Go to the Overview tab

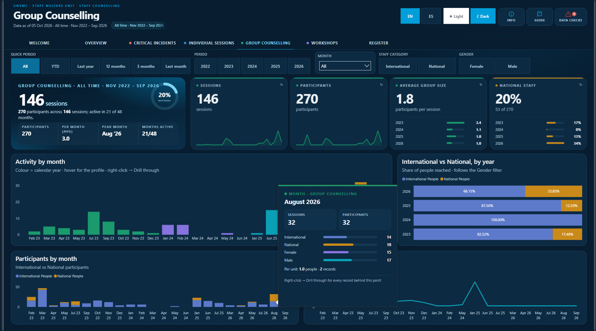tap(96, 43)
